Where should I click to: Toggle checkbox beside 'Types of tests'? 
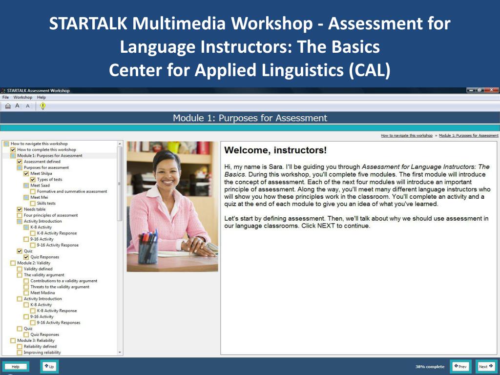33,180
